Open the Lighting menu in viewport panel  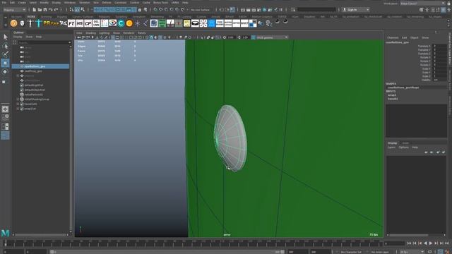[105, 33]
